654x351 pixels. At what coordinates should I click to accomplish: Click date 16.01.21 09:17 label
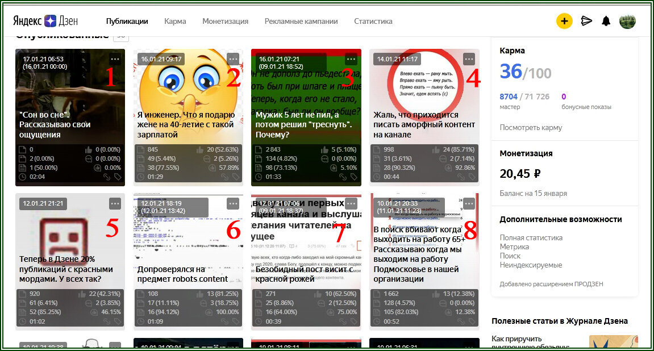[x=161, y=59]
